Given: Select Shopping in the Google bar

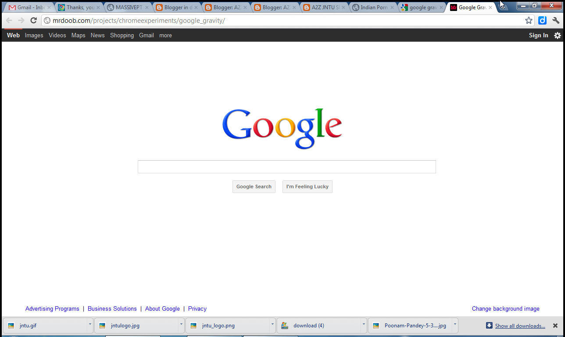Looking at the screenshot, I should pyautogui.click(x=122, y=36).
